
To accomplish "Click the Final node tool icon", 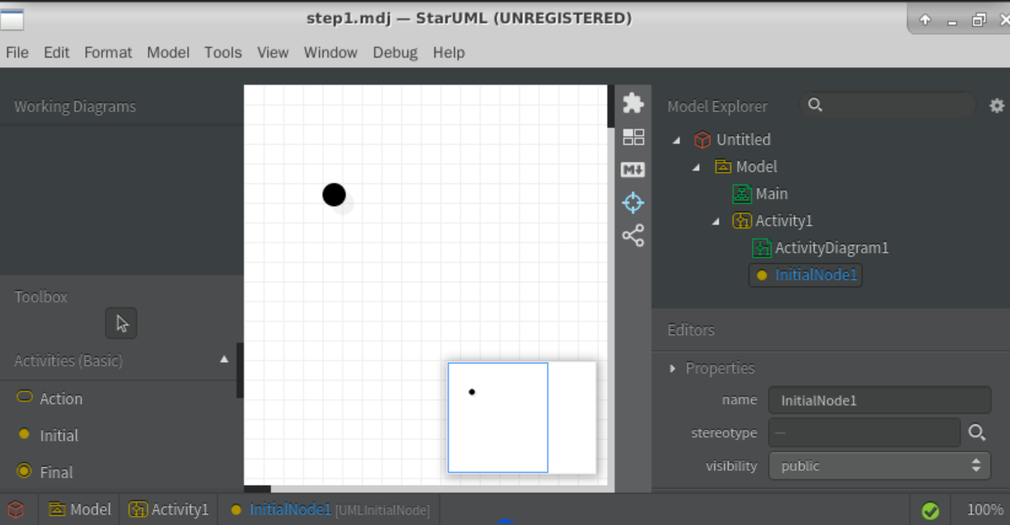I will click(24, 471).
